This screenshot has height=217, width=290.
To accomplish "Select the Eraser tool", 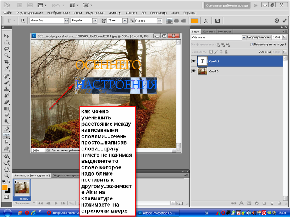I will click(x=7, y=102).
